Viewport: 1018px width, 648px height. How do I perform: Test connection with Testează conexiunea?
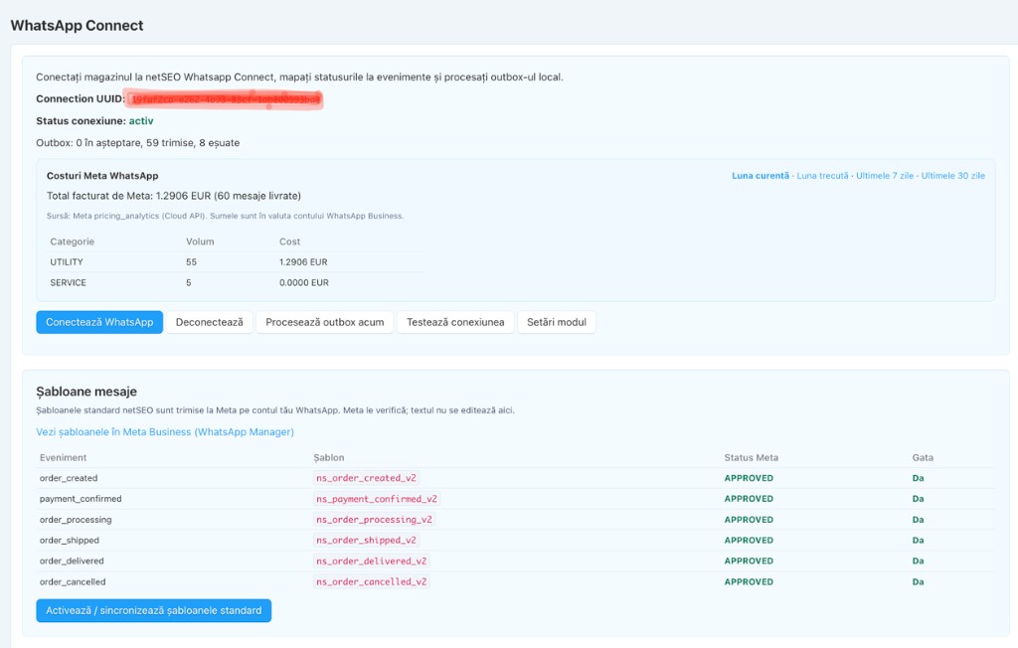[455, 322]
